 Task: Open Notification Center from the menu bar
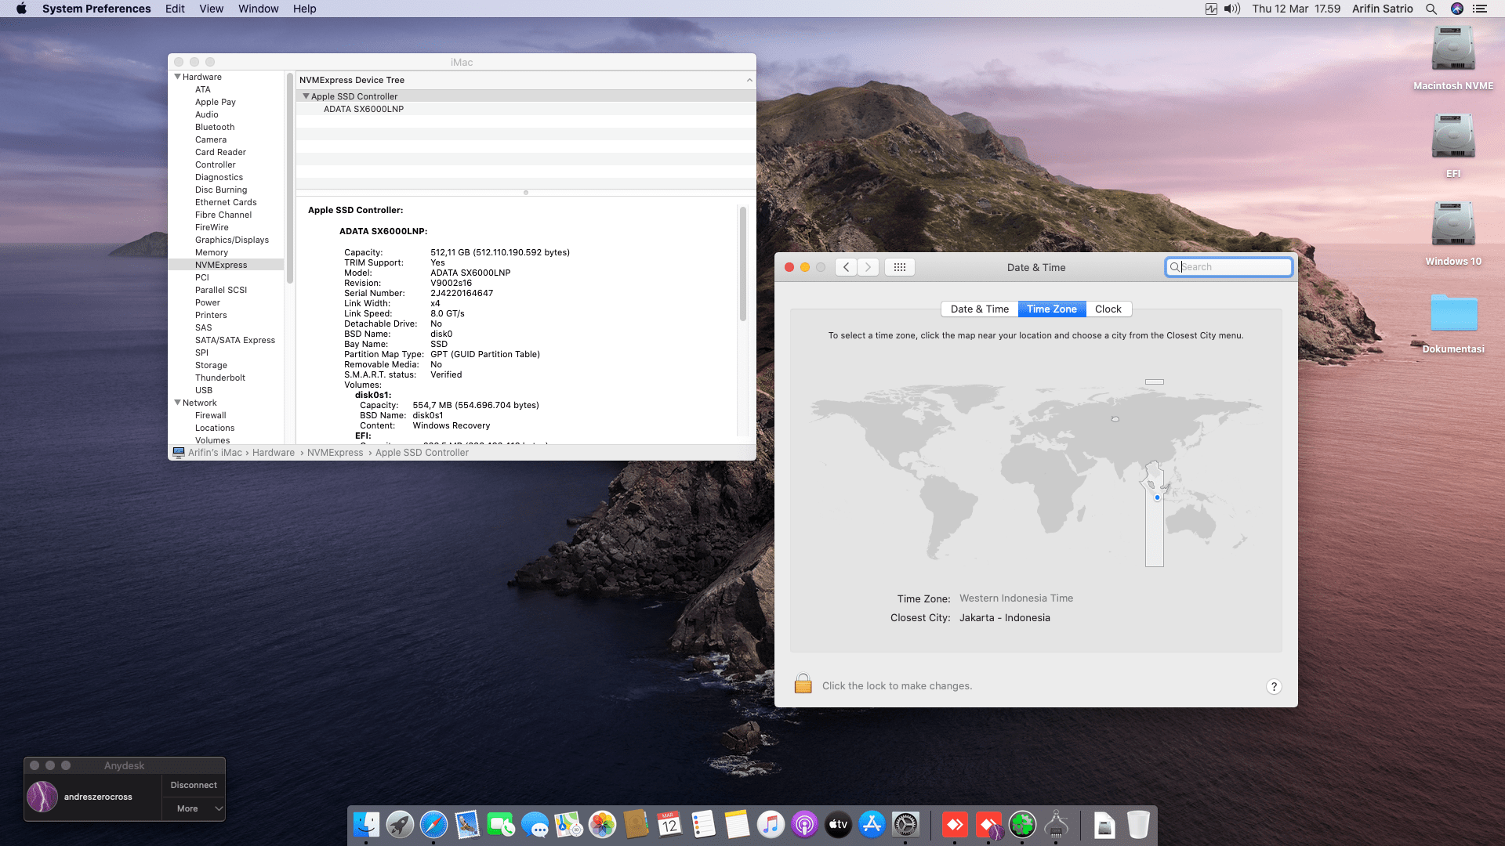tap(1480, 9)
